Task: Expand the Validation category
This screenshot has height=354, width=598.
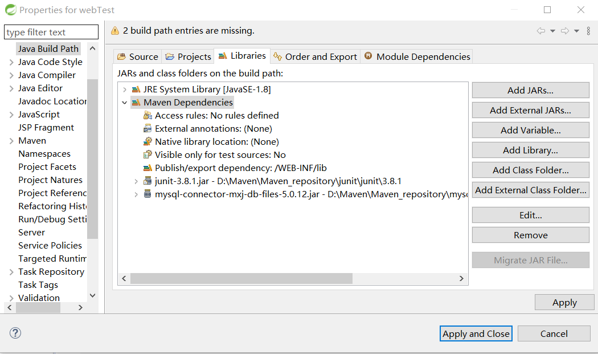Action: coord(11,298)
